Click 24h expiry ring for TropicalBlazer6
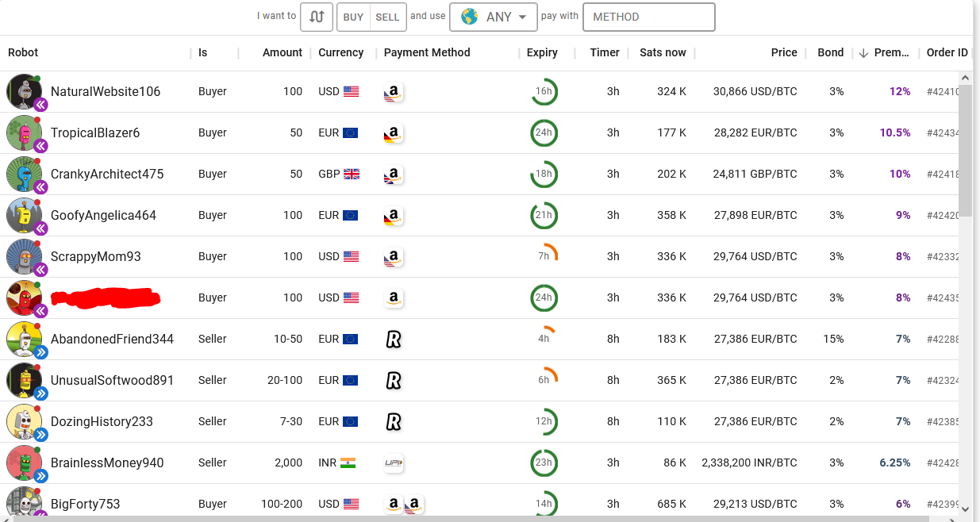Viewport: 980px width, 522px height. point(544,132)
